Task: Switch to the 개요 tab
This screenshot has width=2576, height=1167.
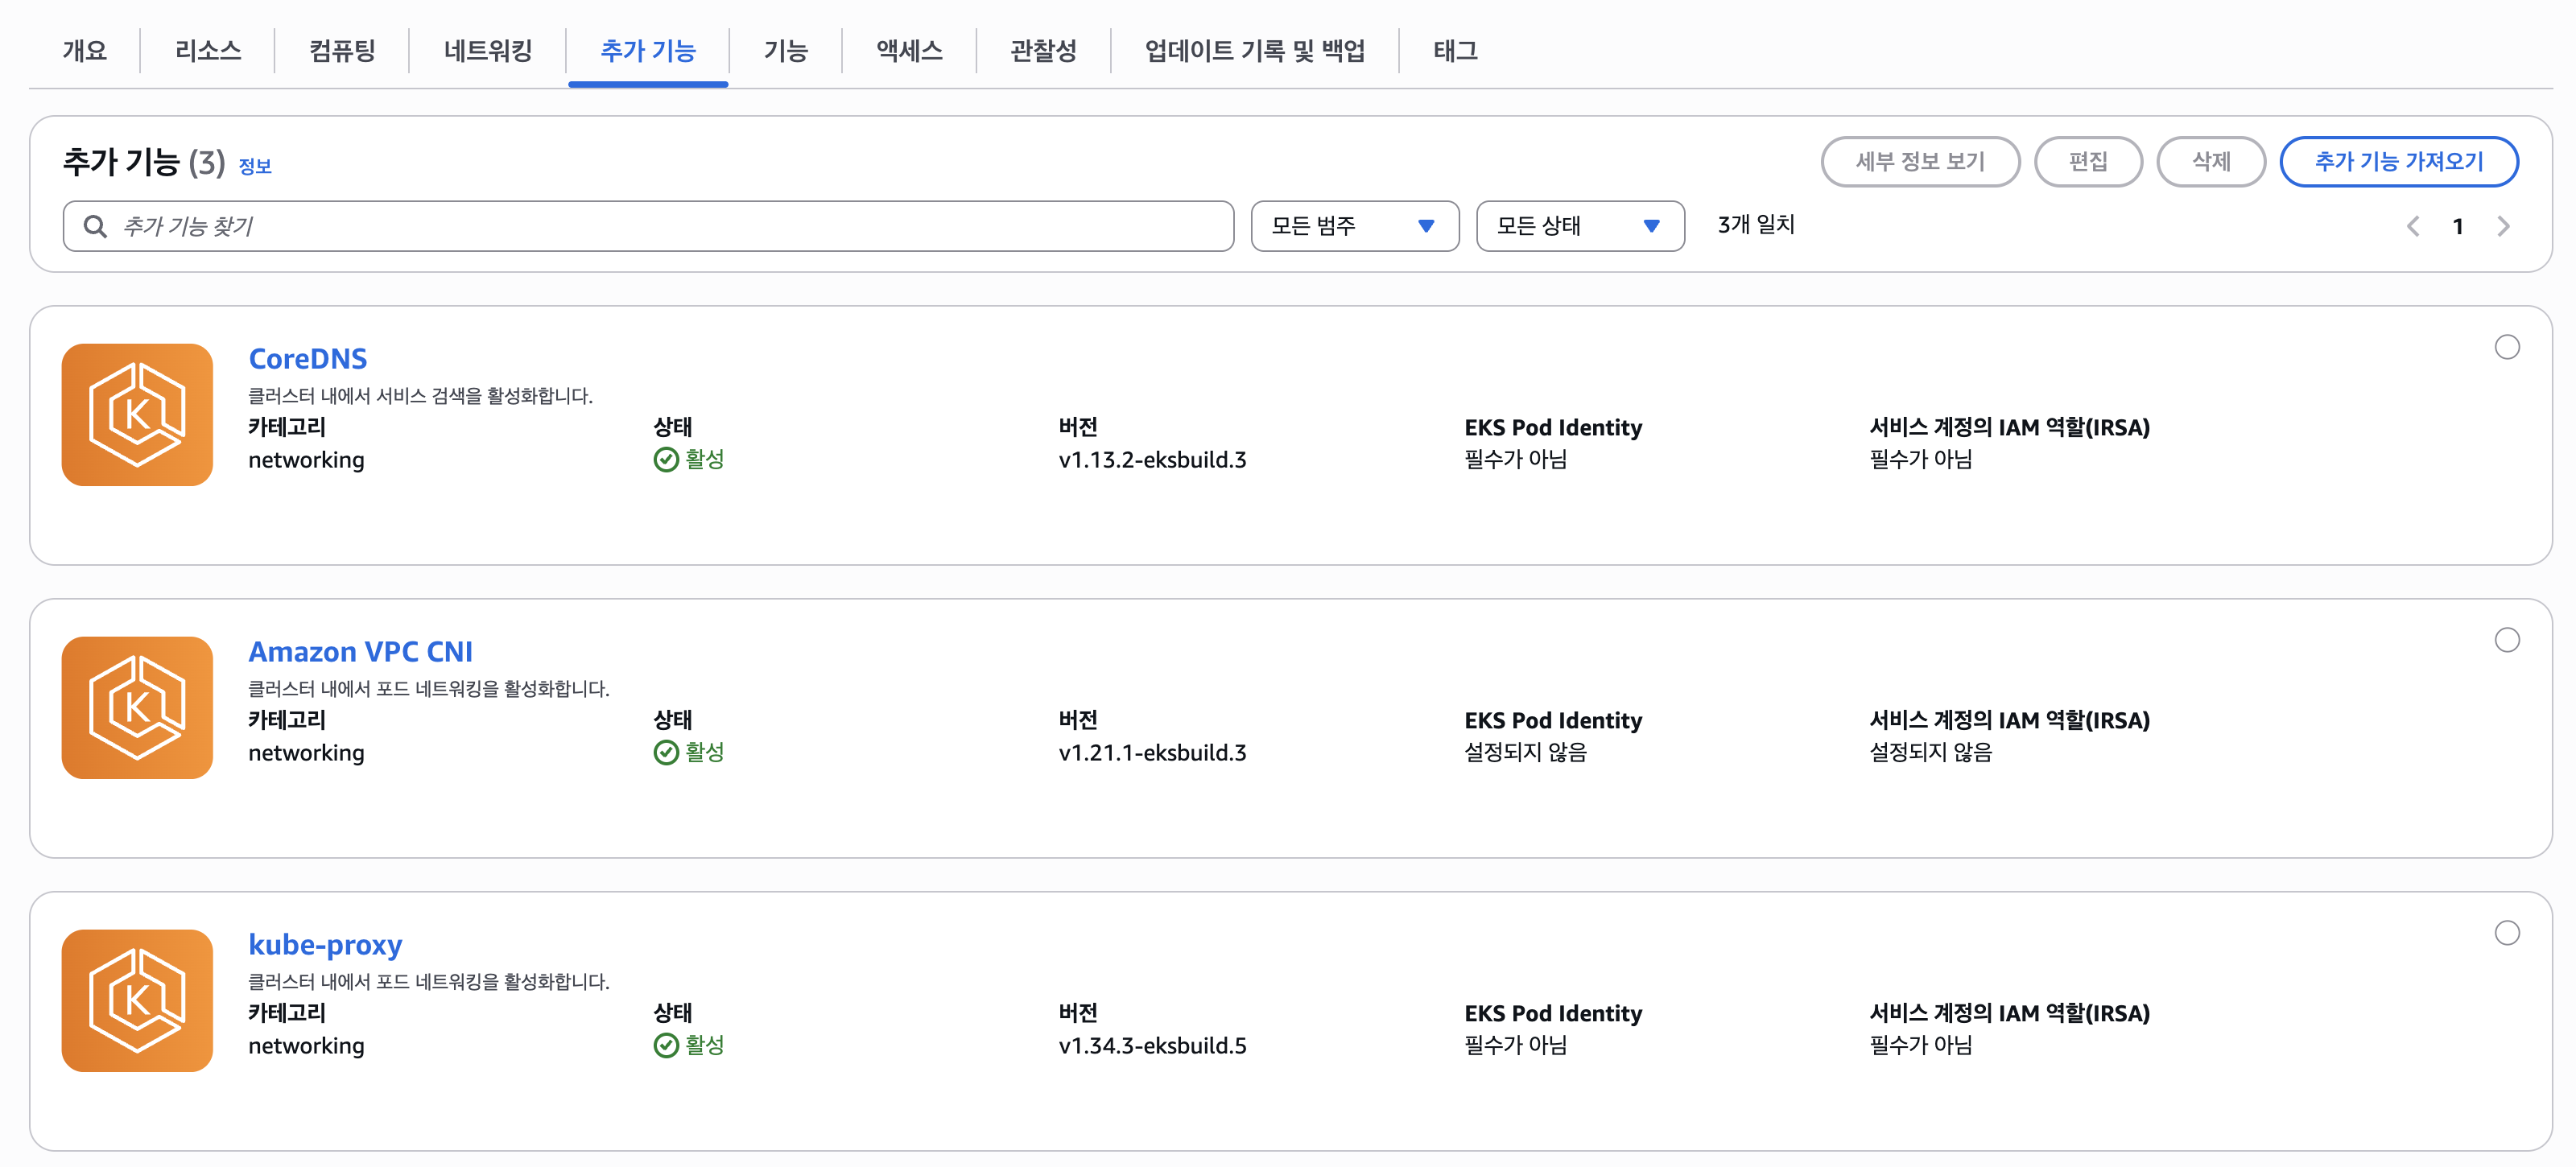Action: pos(84,51)
